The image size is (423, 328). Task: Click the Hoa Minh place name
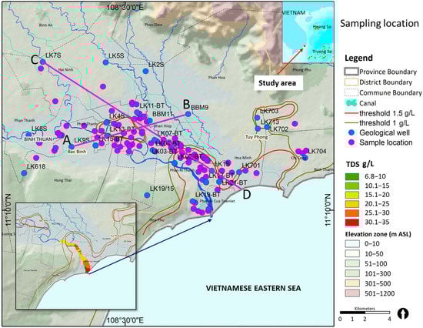click(x=243, y=158)
